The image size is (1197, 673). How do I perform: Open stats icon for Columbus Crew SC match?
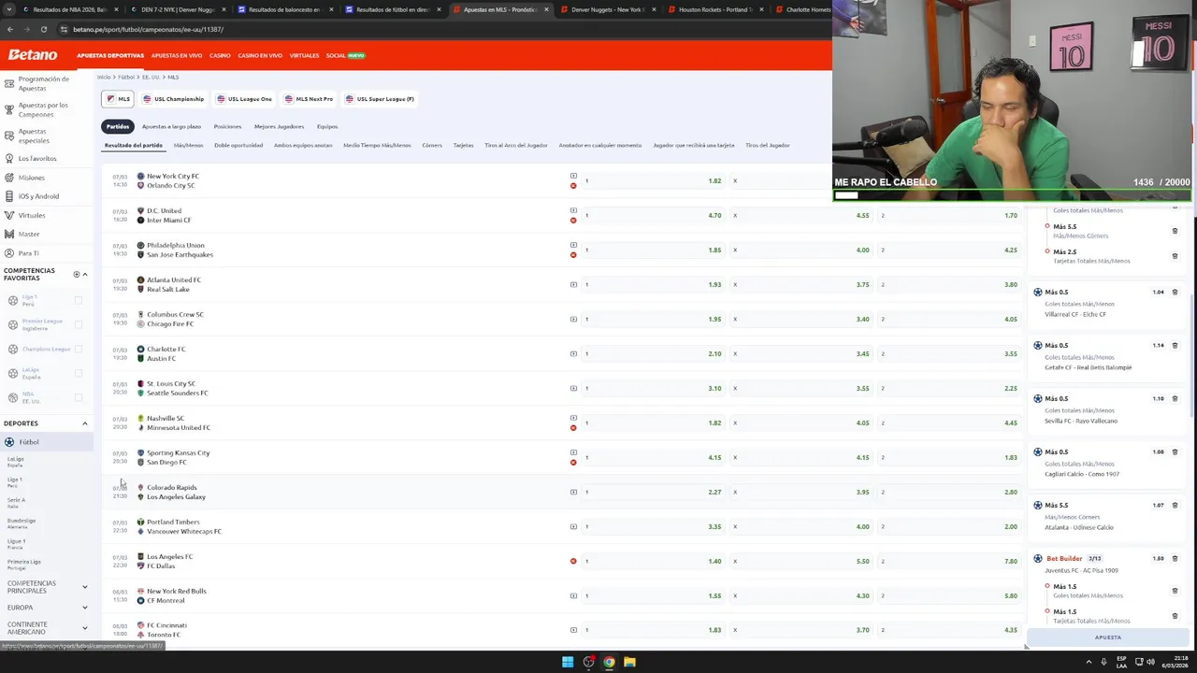(x=573, y=319)
